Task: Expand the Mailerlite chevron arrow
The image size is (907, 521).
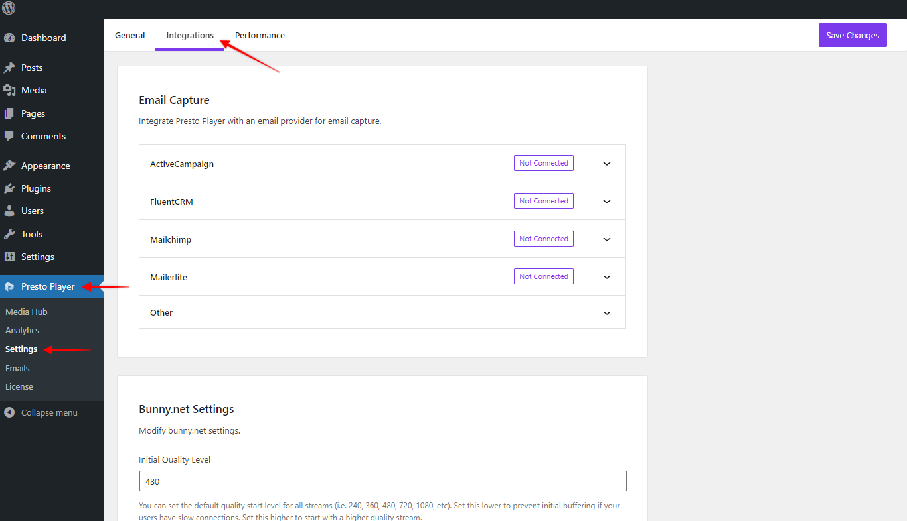Action: click(x=606, y=277)
